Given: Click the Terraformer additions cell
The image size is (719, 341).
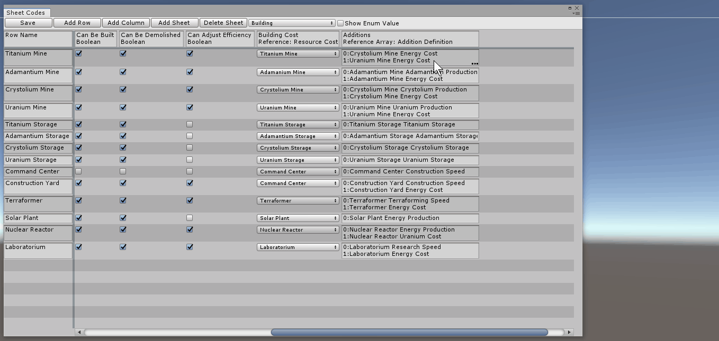Looking at the screenshot, I should 410,204.
